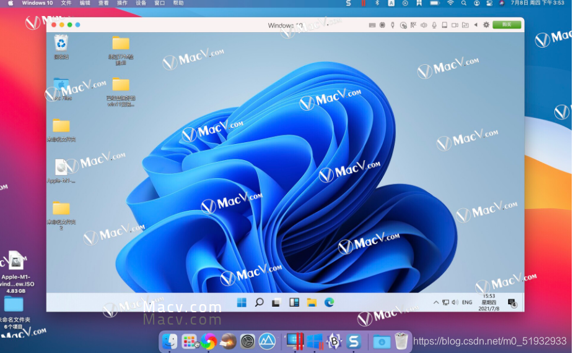Click the CPU chip icon in Parallels toolbar

click(x=382, y=25)
